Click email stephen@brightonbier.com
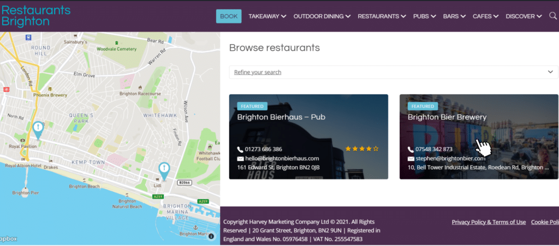The width and height of the screenshot is (559, 246). tap(450, 158)
